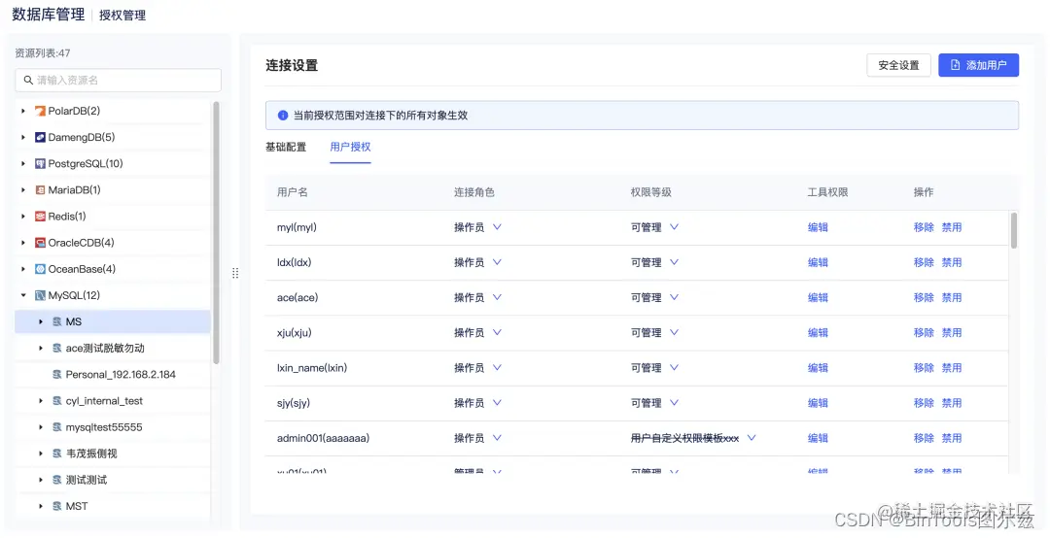Click the MariaDB database icon
Image resolution: width=1050 pixels, height=538 pixels.
[40, 190]
